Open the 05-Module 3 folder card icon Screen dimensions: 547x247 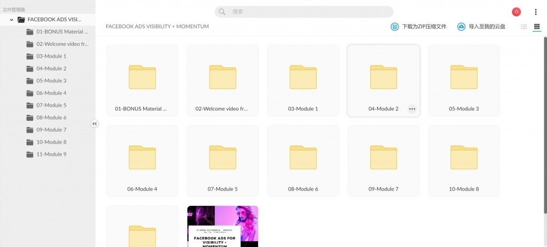click(x=464, y=77)
